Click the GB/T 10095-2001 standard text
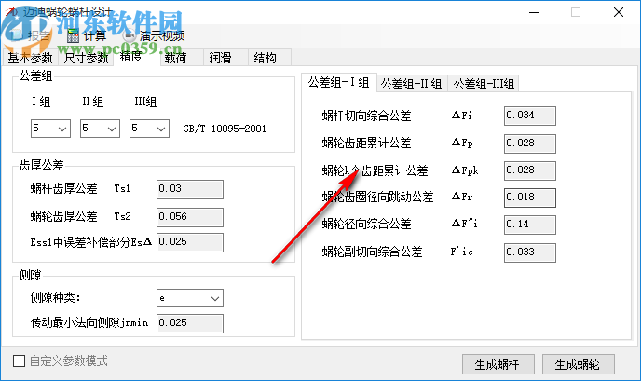Image resolution: width=641 pixels, height=381 pixels. (225, 129)
